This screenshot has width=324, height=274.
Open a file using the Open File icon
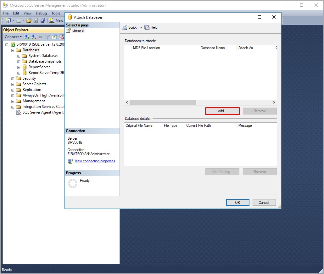[29, 20]
